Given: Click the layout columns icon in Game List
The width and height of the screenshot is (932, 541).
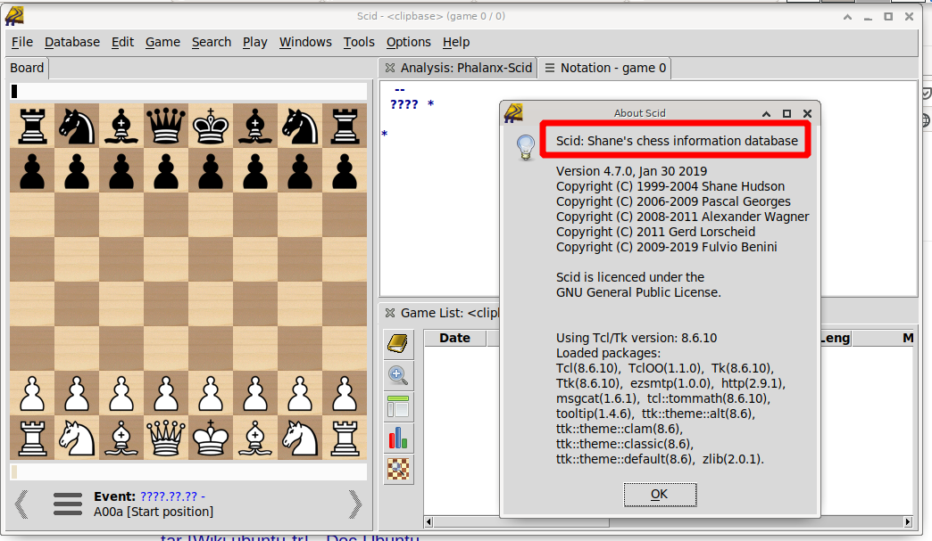Looking at the screenshot, I should coord(398,407).
